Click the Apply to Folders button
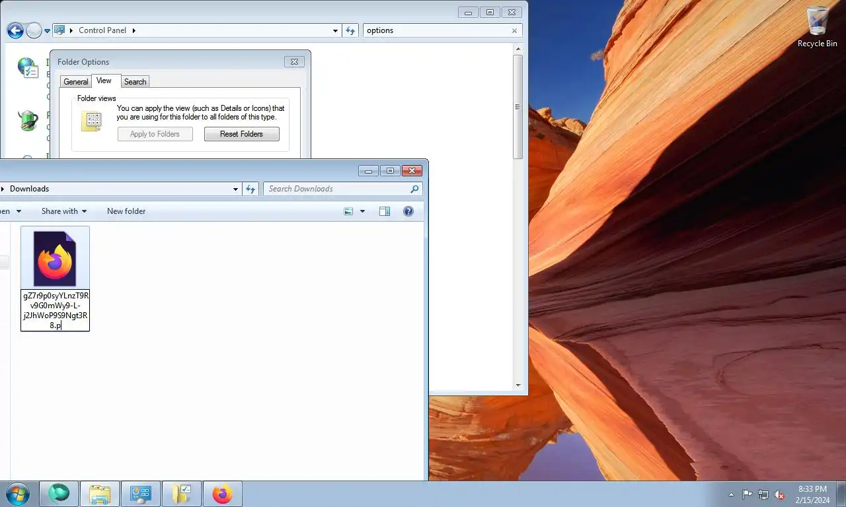Viewport: 846px width, 507px height. [155, 134]
